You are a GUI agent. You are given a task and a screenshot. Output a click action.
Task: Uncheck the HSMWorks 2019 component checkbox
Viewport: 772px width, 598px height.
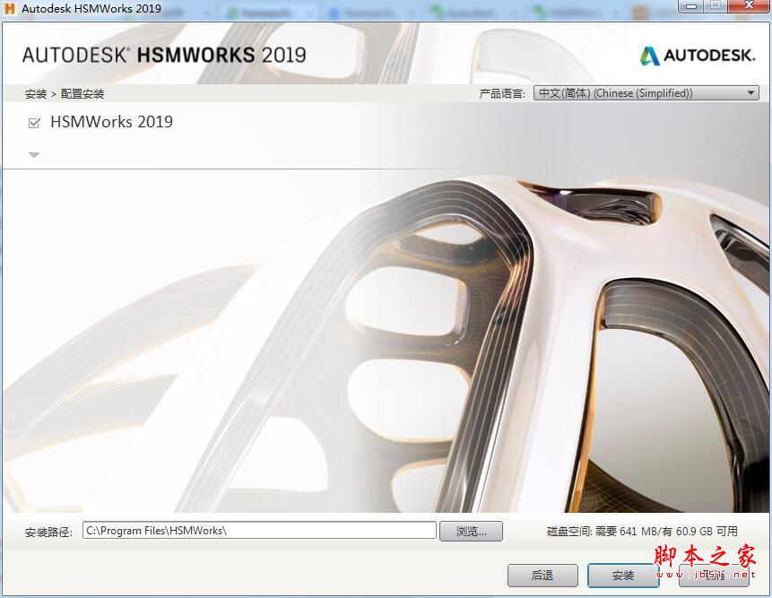(34, 122)
